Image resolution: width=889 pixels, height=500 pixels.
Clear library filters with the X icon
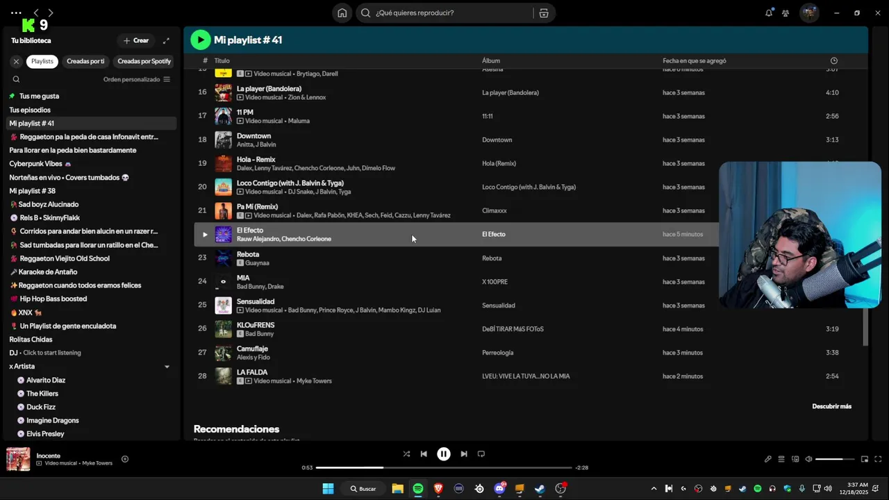tap(16, 61)
